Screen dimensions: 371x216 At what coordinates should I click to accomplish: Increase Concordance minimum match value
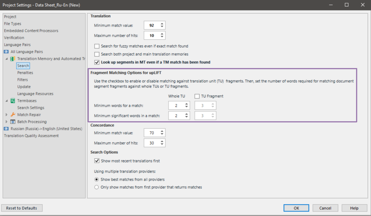click(x=162, y=131)
